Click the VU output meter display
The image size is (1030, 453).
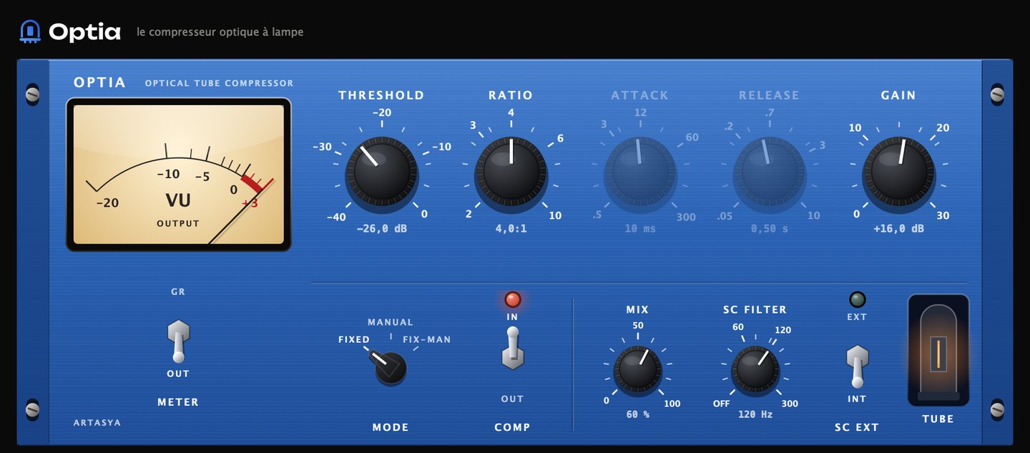point(179,175)
